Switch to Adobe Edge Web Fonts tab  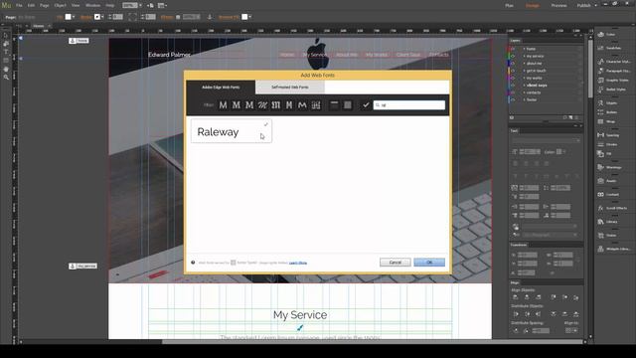221,87
